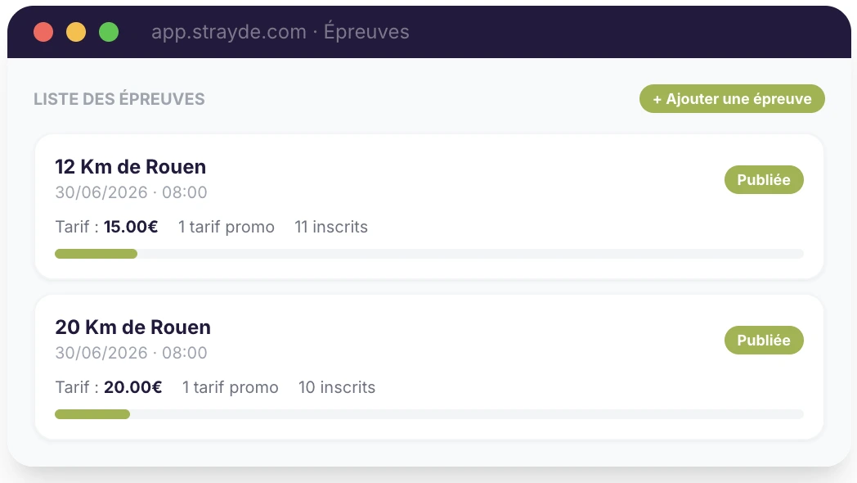
Task: Click the red traffic-light window icon
Action: point(43,32)
